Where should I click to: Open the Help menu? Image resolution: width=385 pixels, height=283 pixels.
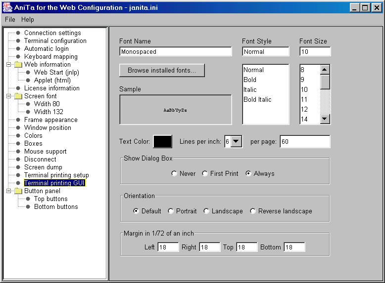tap(28, 19)
